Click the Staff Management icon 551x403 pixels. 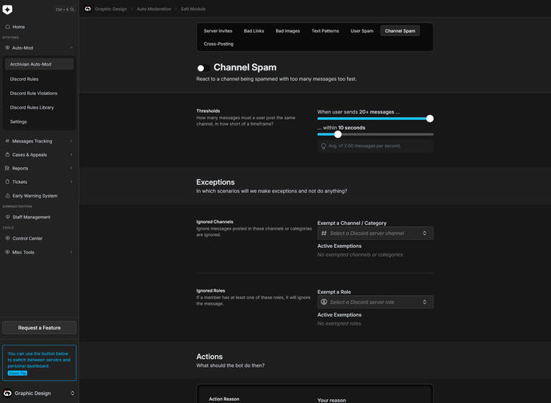pyautogui.click(x=7, y=217)
